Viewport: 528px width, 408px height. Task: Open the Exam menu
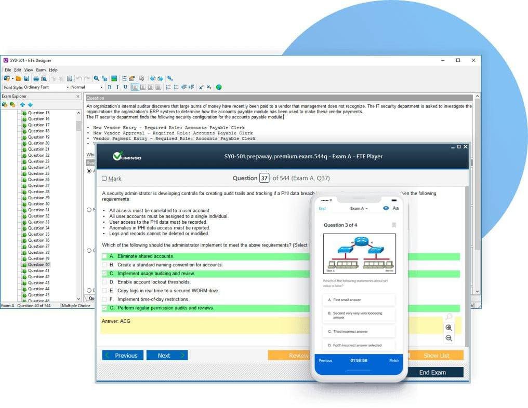[41, 70]
